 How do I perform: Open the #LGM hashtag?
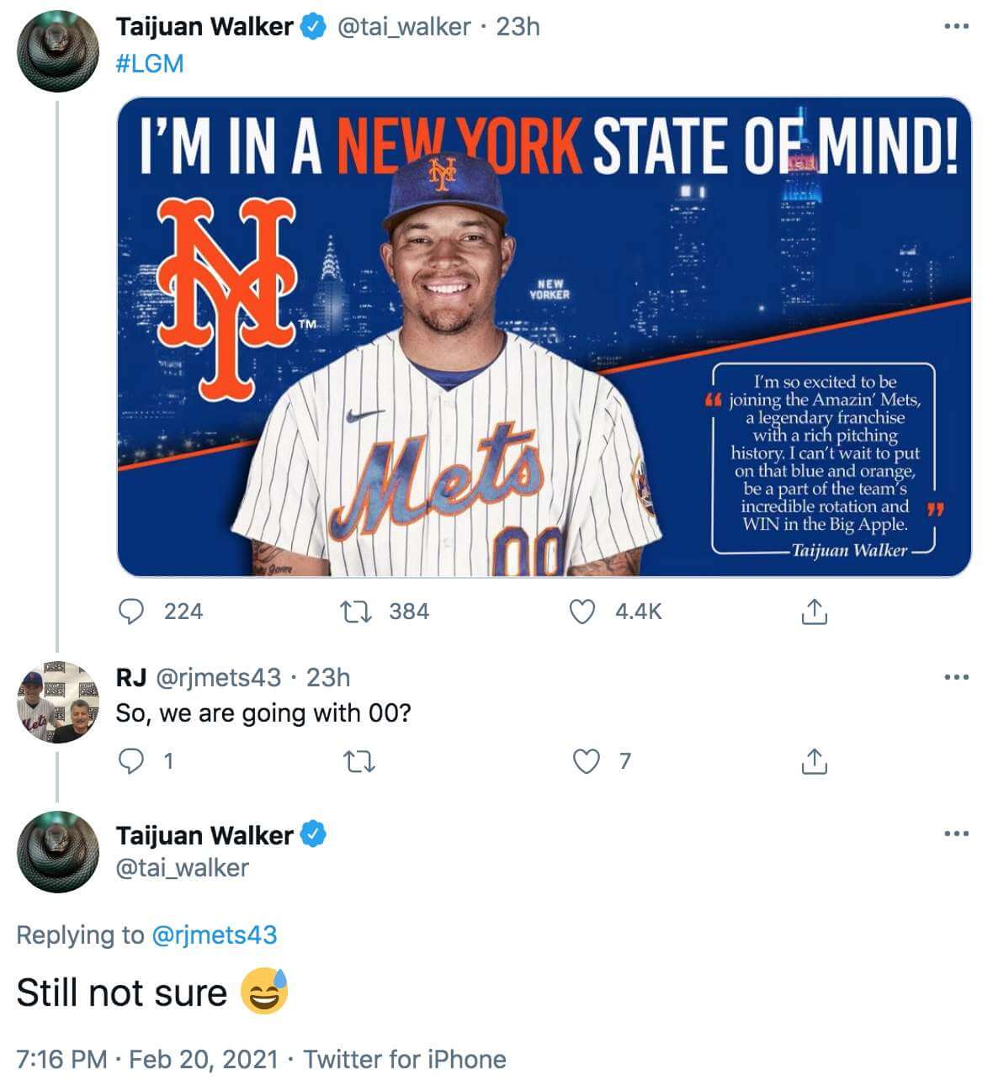click(149, 64)
